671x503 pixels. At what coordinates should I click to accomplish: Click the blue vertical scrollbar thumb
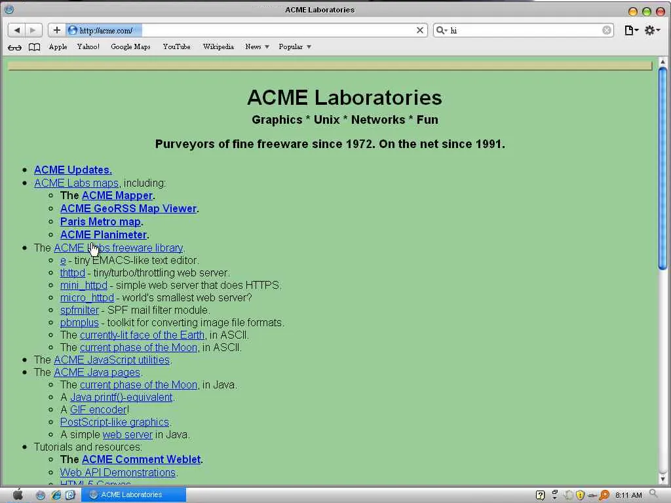(662, 168)
